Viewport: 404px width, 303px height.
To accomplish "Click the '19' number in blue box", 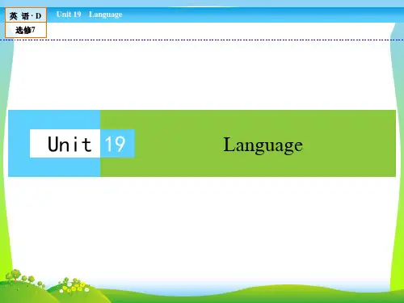I will tap(116, 144).
